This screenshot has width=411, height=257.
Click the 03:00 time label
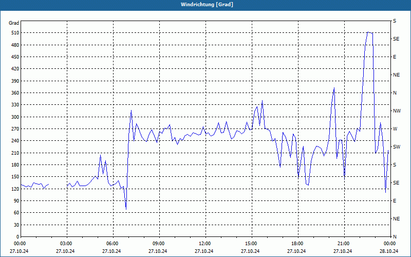click(66, 243)
